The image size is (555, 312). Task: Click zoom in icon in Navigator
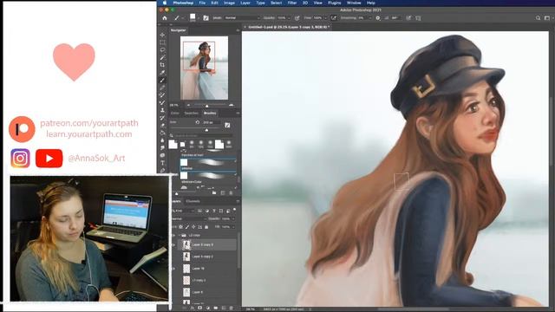tap(232, 105)
